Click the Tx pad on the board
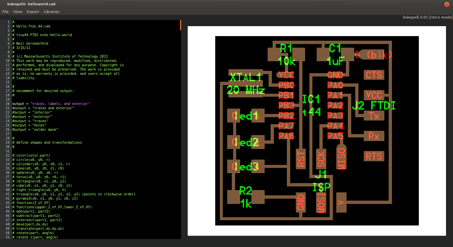 [x=374, y=116]
